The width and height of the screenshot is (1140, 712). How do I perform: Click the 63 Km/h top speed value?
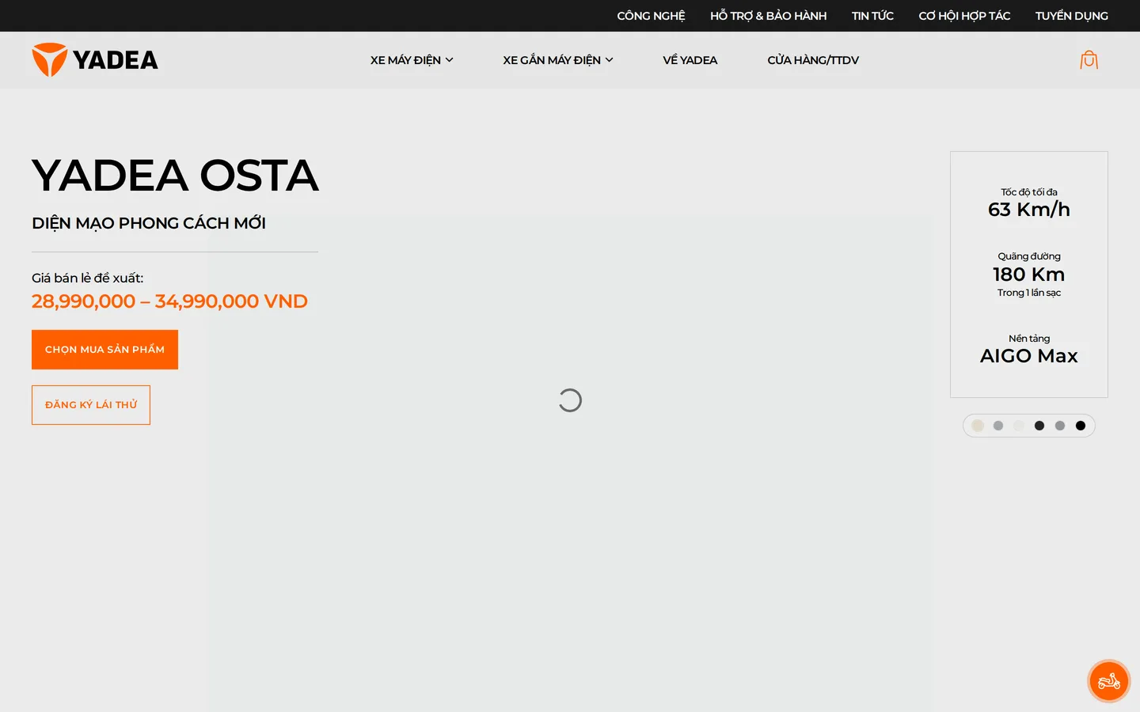1029,210
